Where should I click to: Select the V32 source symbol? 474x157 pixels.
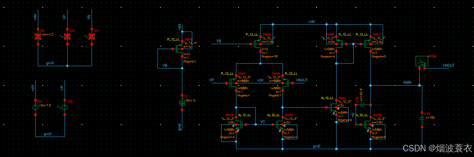67,36
